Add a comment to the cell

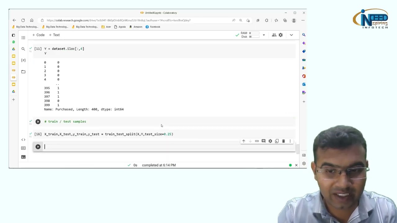[x=263, y=141]
